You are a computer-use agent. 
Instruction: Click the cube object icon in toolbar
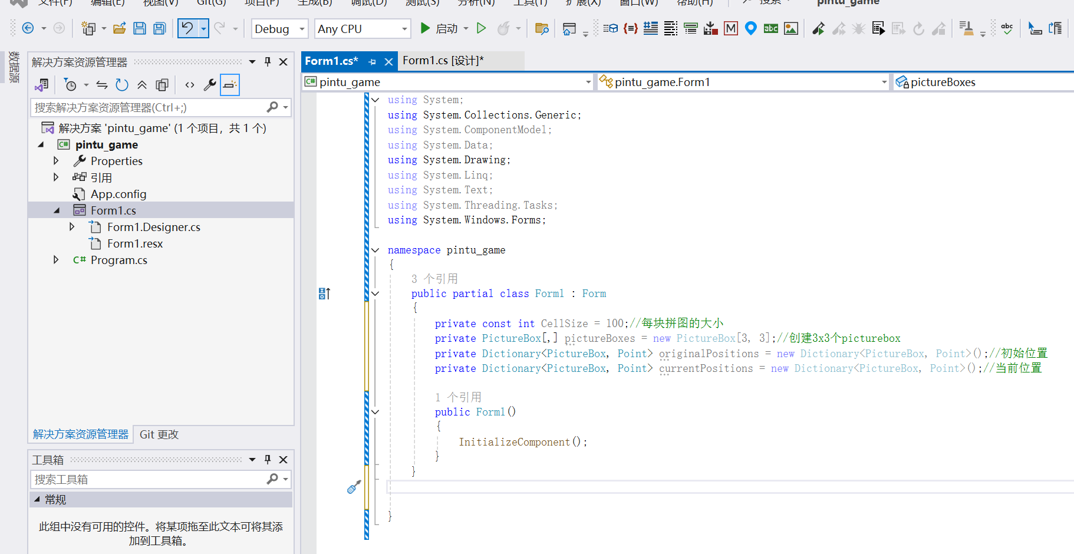click(x=611, y=28)
